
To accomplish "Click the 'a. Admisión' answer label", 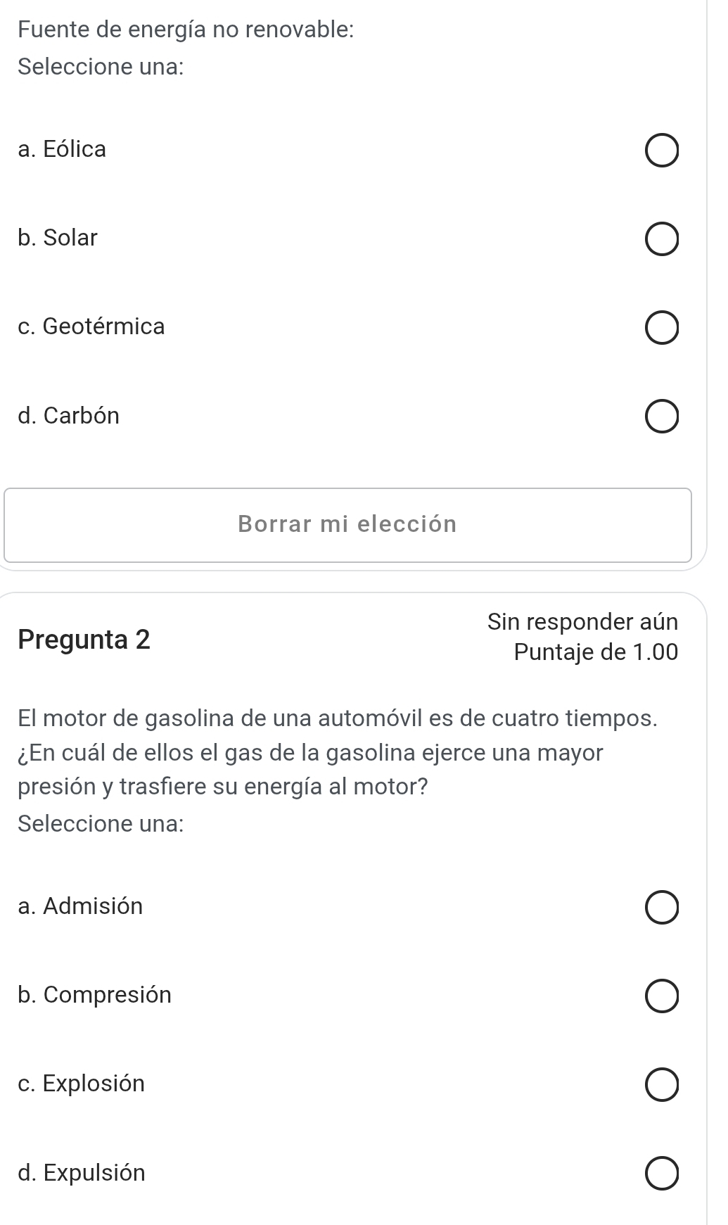I will click(81, 906).
